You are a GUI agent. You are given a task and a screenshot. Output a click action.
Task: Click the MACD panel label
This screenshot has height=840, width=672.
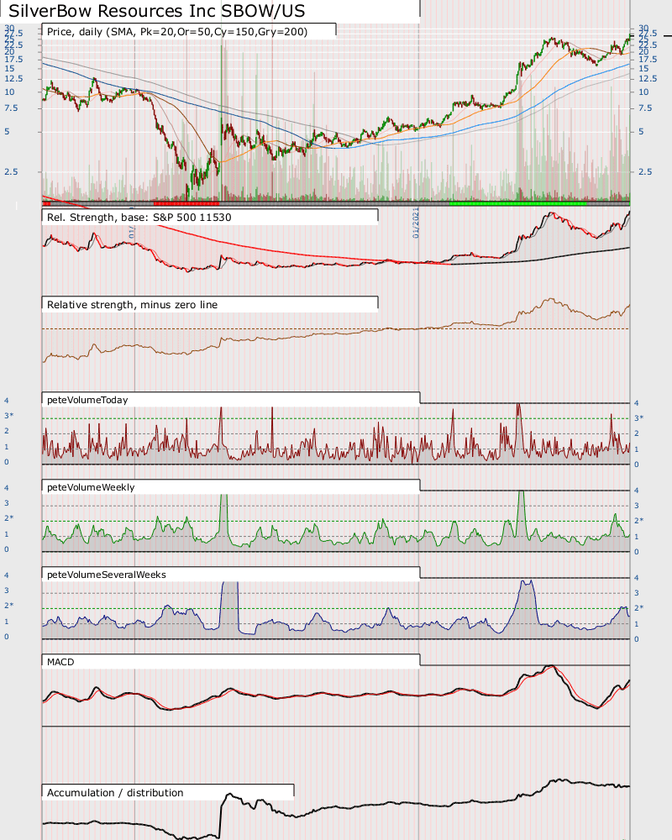pyautogui.click(x=60, y=662)
